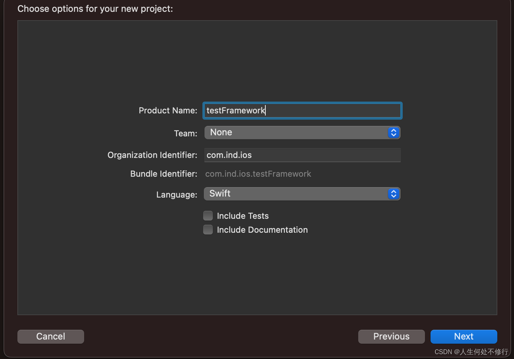Select the Organization Identifier field

click(302, 155)
